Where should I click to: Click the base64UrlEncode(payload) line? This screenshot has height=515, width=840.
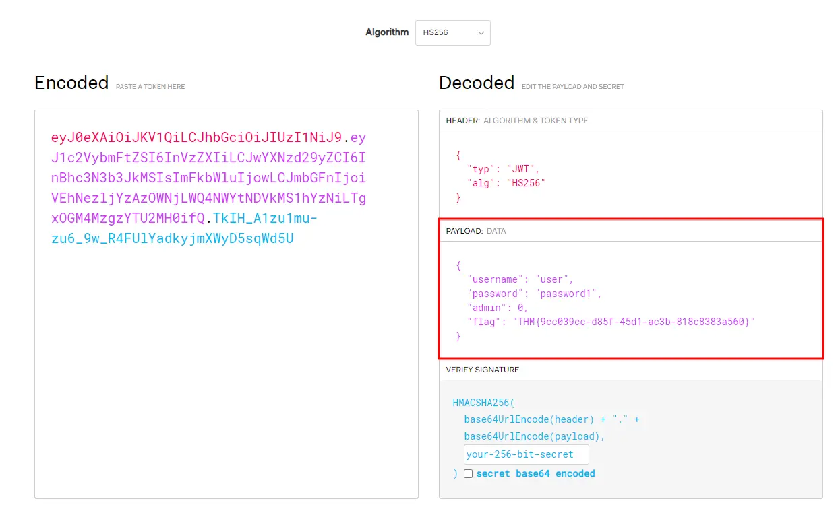click(x=535, y=436)
